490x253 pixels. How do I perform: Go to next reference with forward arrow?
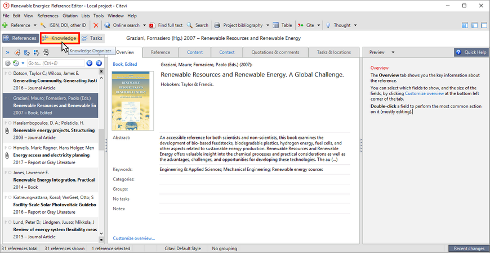(x=99, y=64)
